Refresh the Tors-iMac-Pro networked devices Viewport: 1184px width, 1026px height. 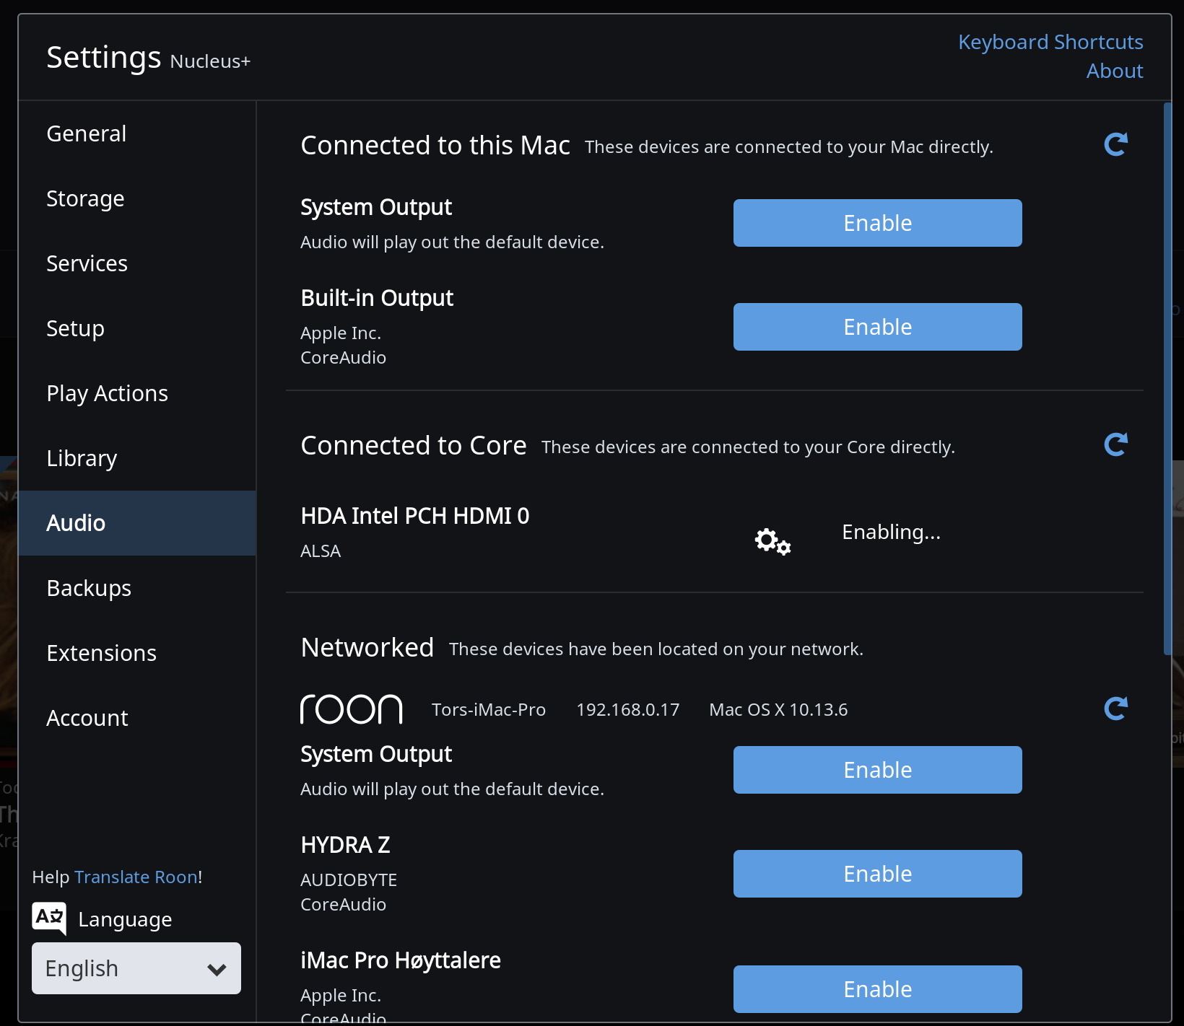tap(1116, 709)
